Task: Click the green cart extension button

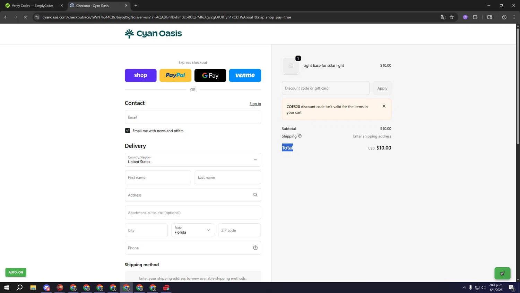Action: pyautogui.click(x=502, y=274)
